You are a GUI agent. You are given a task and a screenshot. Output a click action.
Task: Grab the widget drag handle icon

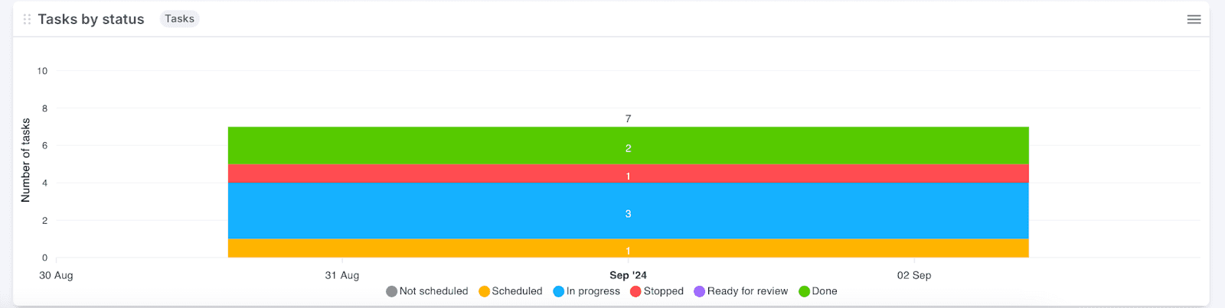(27, 19)
